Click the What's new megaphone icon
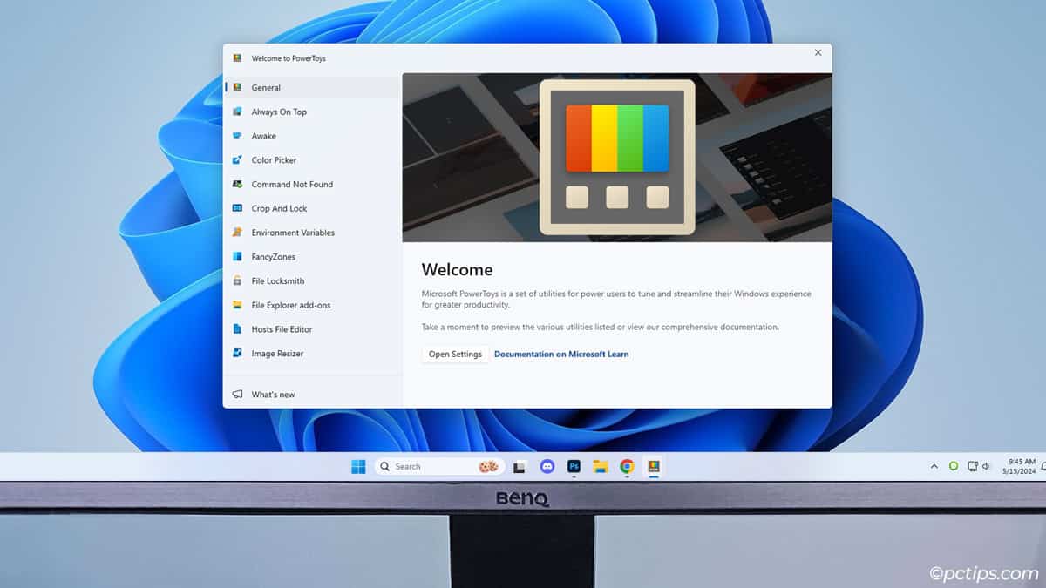This screenshot has height=588, width=1046. 237,395
